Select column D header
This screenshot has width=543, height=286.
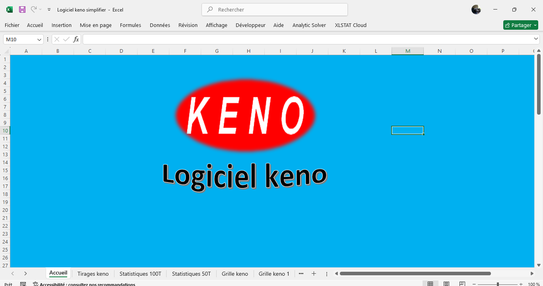click(121, 51)
